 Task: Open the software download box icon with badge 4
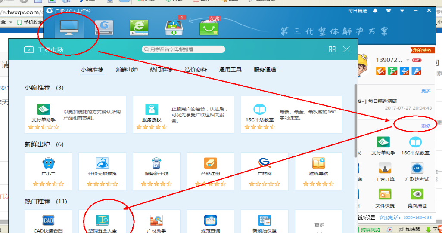coord(174,27)
